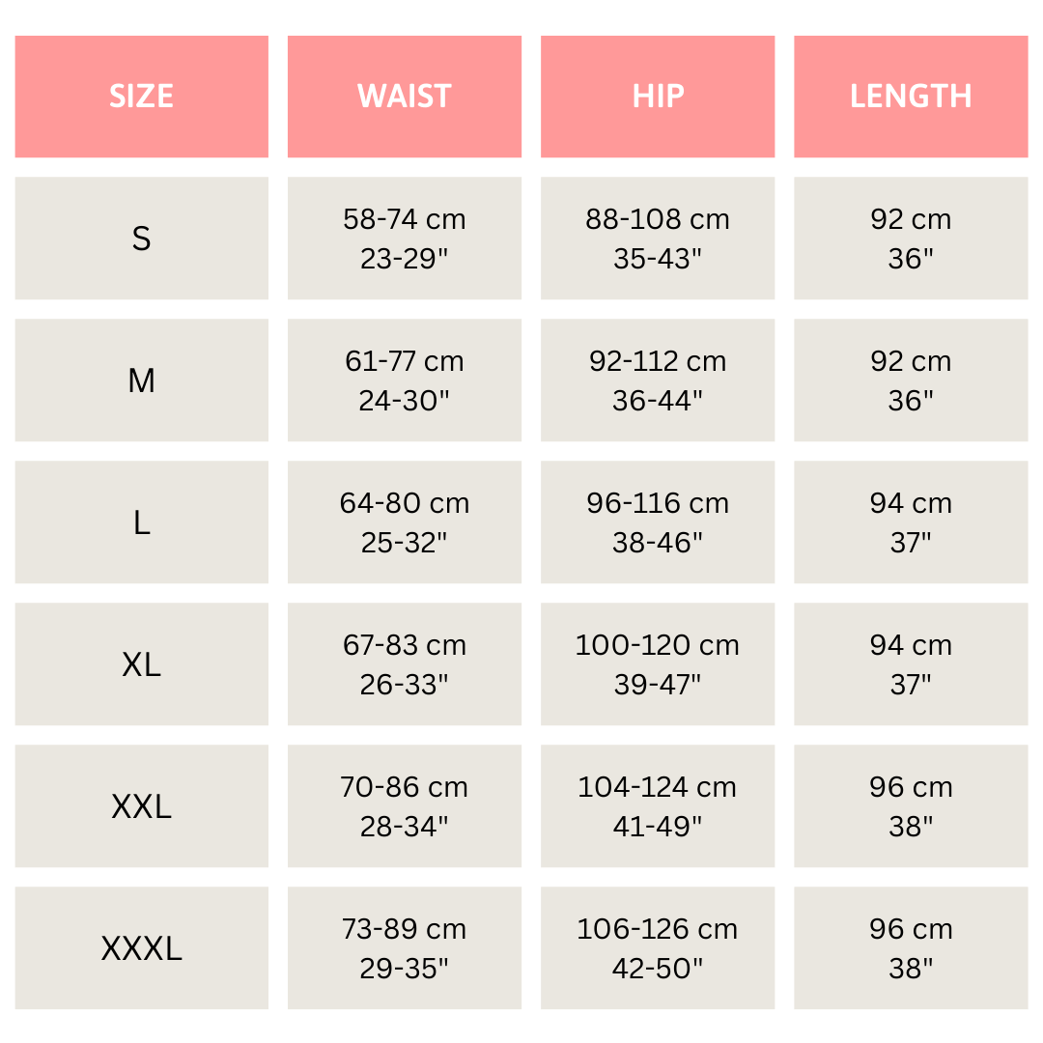Screen dimensions: 1043x1043
Task: Select the 106-126 cm hip cell
Action: (x=657, y=948)
